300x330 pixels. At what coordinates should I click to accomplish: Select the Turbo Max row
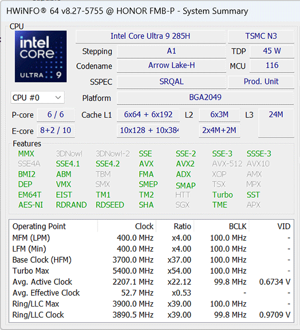tap(152, 271)
